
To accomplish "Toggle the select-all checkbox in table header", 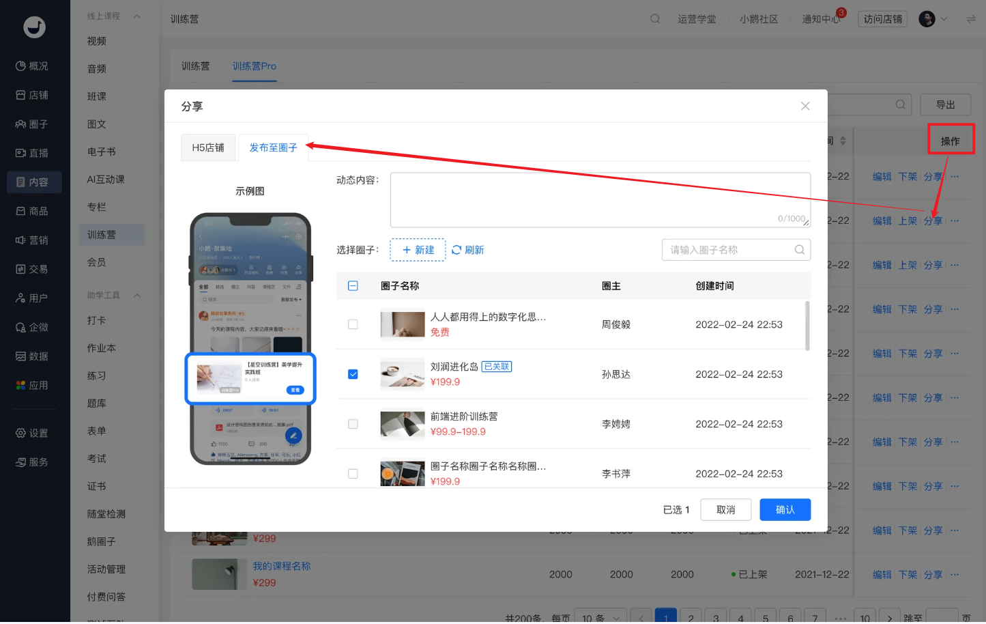I will (x=353, y=286).
